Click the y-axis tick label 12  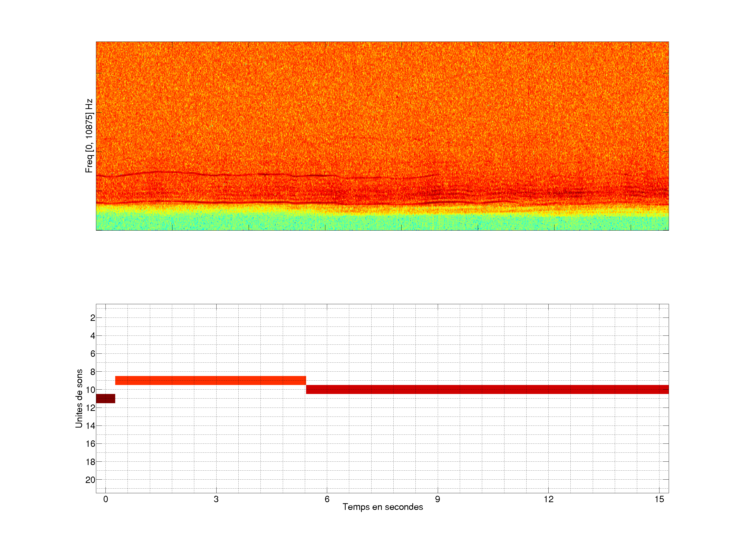90,408
